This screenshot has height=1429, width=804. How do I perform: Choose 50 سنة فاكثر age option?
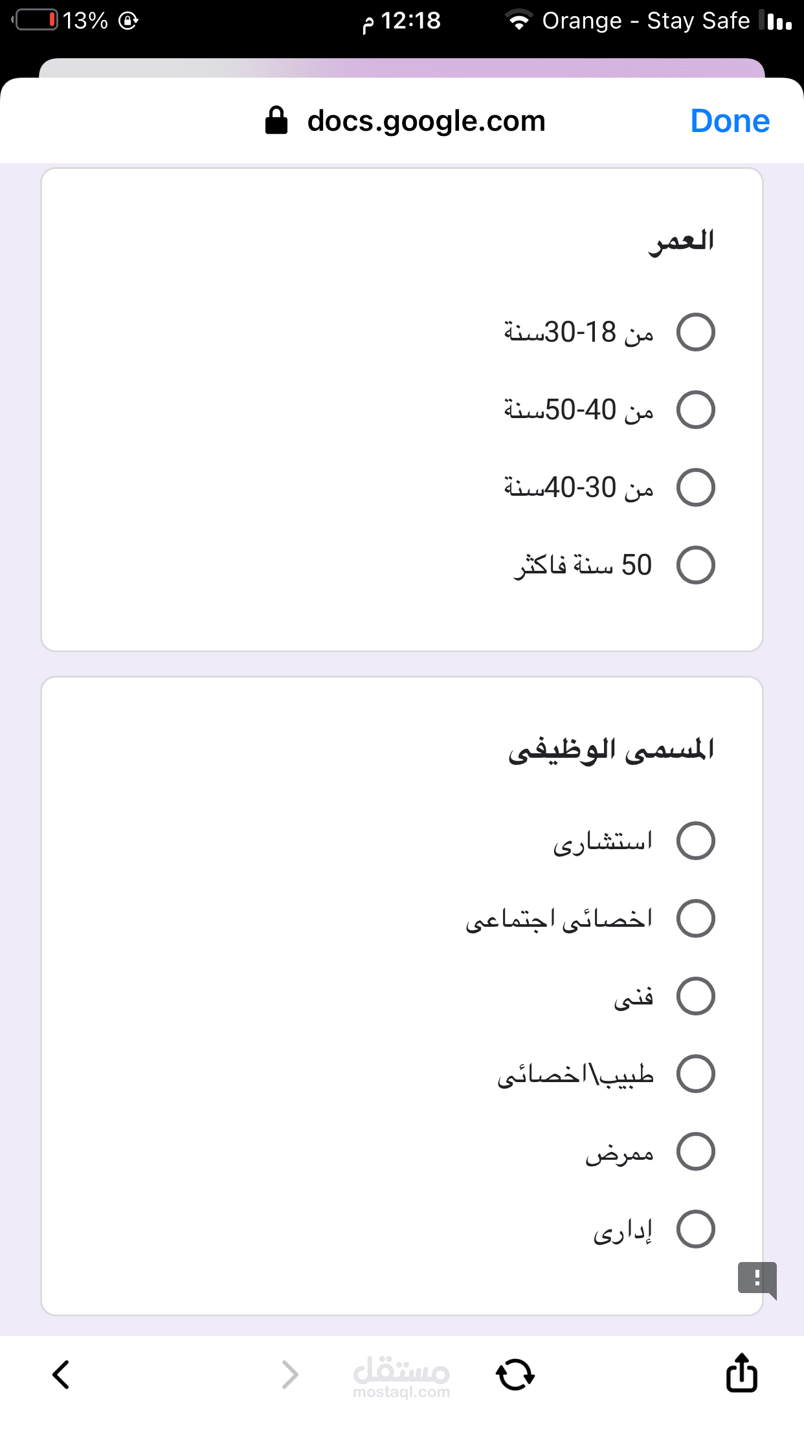[695, 565]
